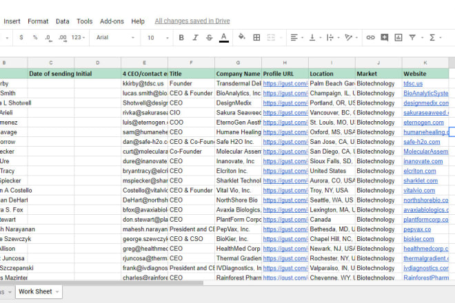
Task: Click merge cells icon
Action: [271, 38]
